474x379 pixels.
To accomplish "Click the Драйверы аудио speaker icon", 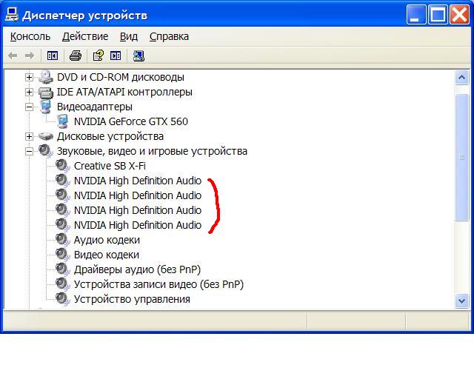I will click(x=63, y=269).
